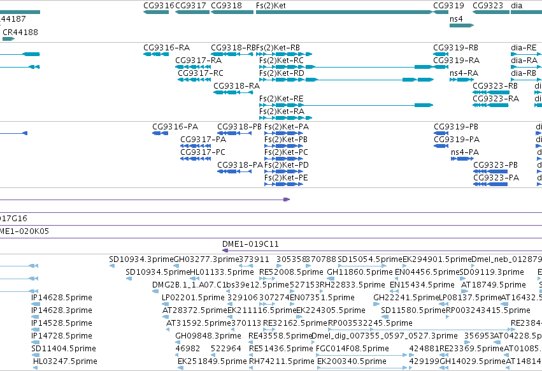Screen dimensions: 542x371
Task: Open EST IP14728.5prime
Action: click(x=62, y=336)
